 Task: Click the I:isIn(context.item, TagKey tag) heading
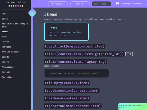point(75,62)
